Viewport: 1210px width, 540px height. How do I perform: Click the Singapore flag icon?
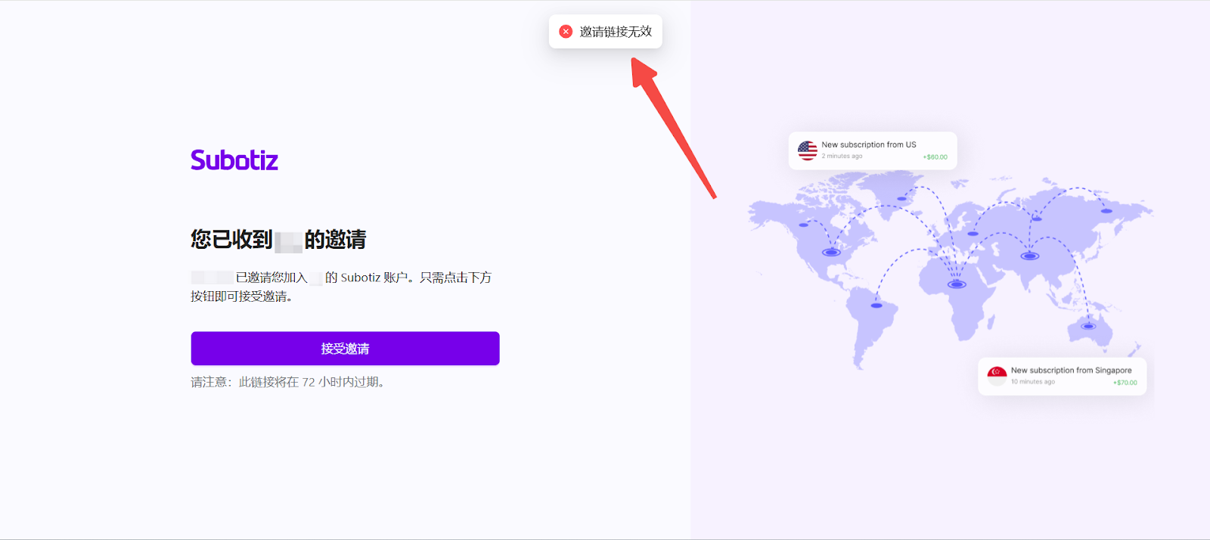click(x=997, y=376)
